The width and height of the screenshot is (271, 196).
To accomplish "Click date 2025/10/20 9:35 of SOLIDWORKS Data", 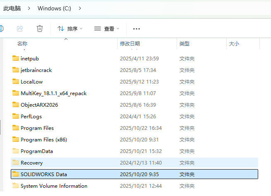I will point(139,174).
